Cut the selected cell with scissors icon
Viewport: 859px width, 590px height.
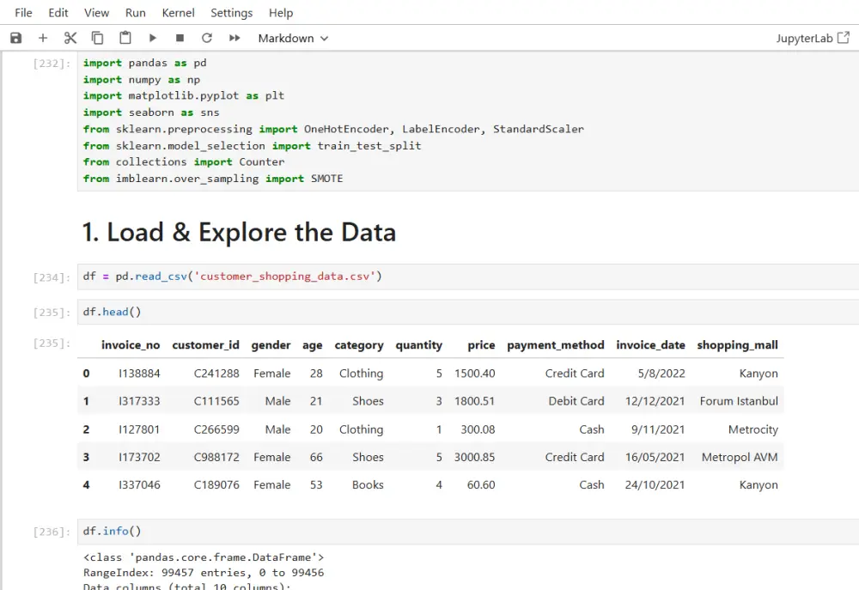(x=70, y=38)
